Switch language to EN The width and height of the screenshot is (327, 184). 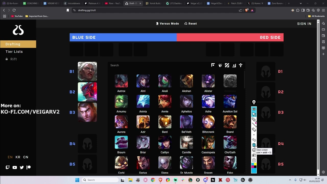[10, 157]
